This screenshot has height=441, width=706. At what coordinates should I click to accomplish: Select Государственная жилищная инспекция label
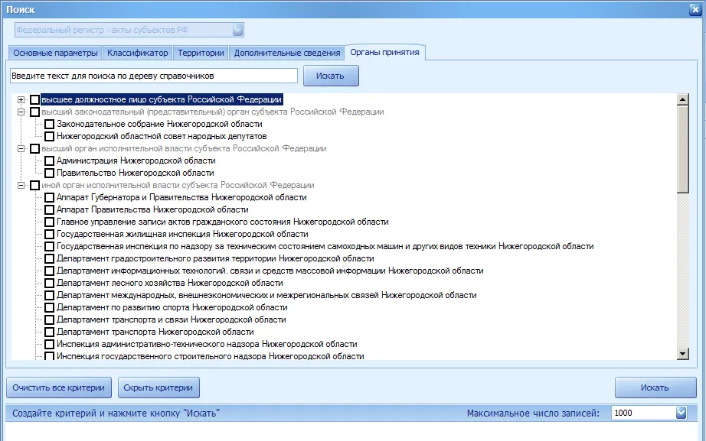click(182, 234)
